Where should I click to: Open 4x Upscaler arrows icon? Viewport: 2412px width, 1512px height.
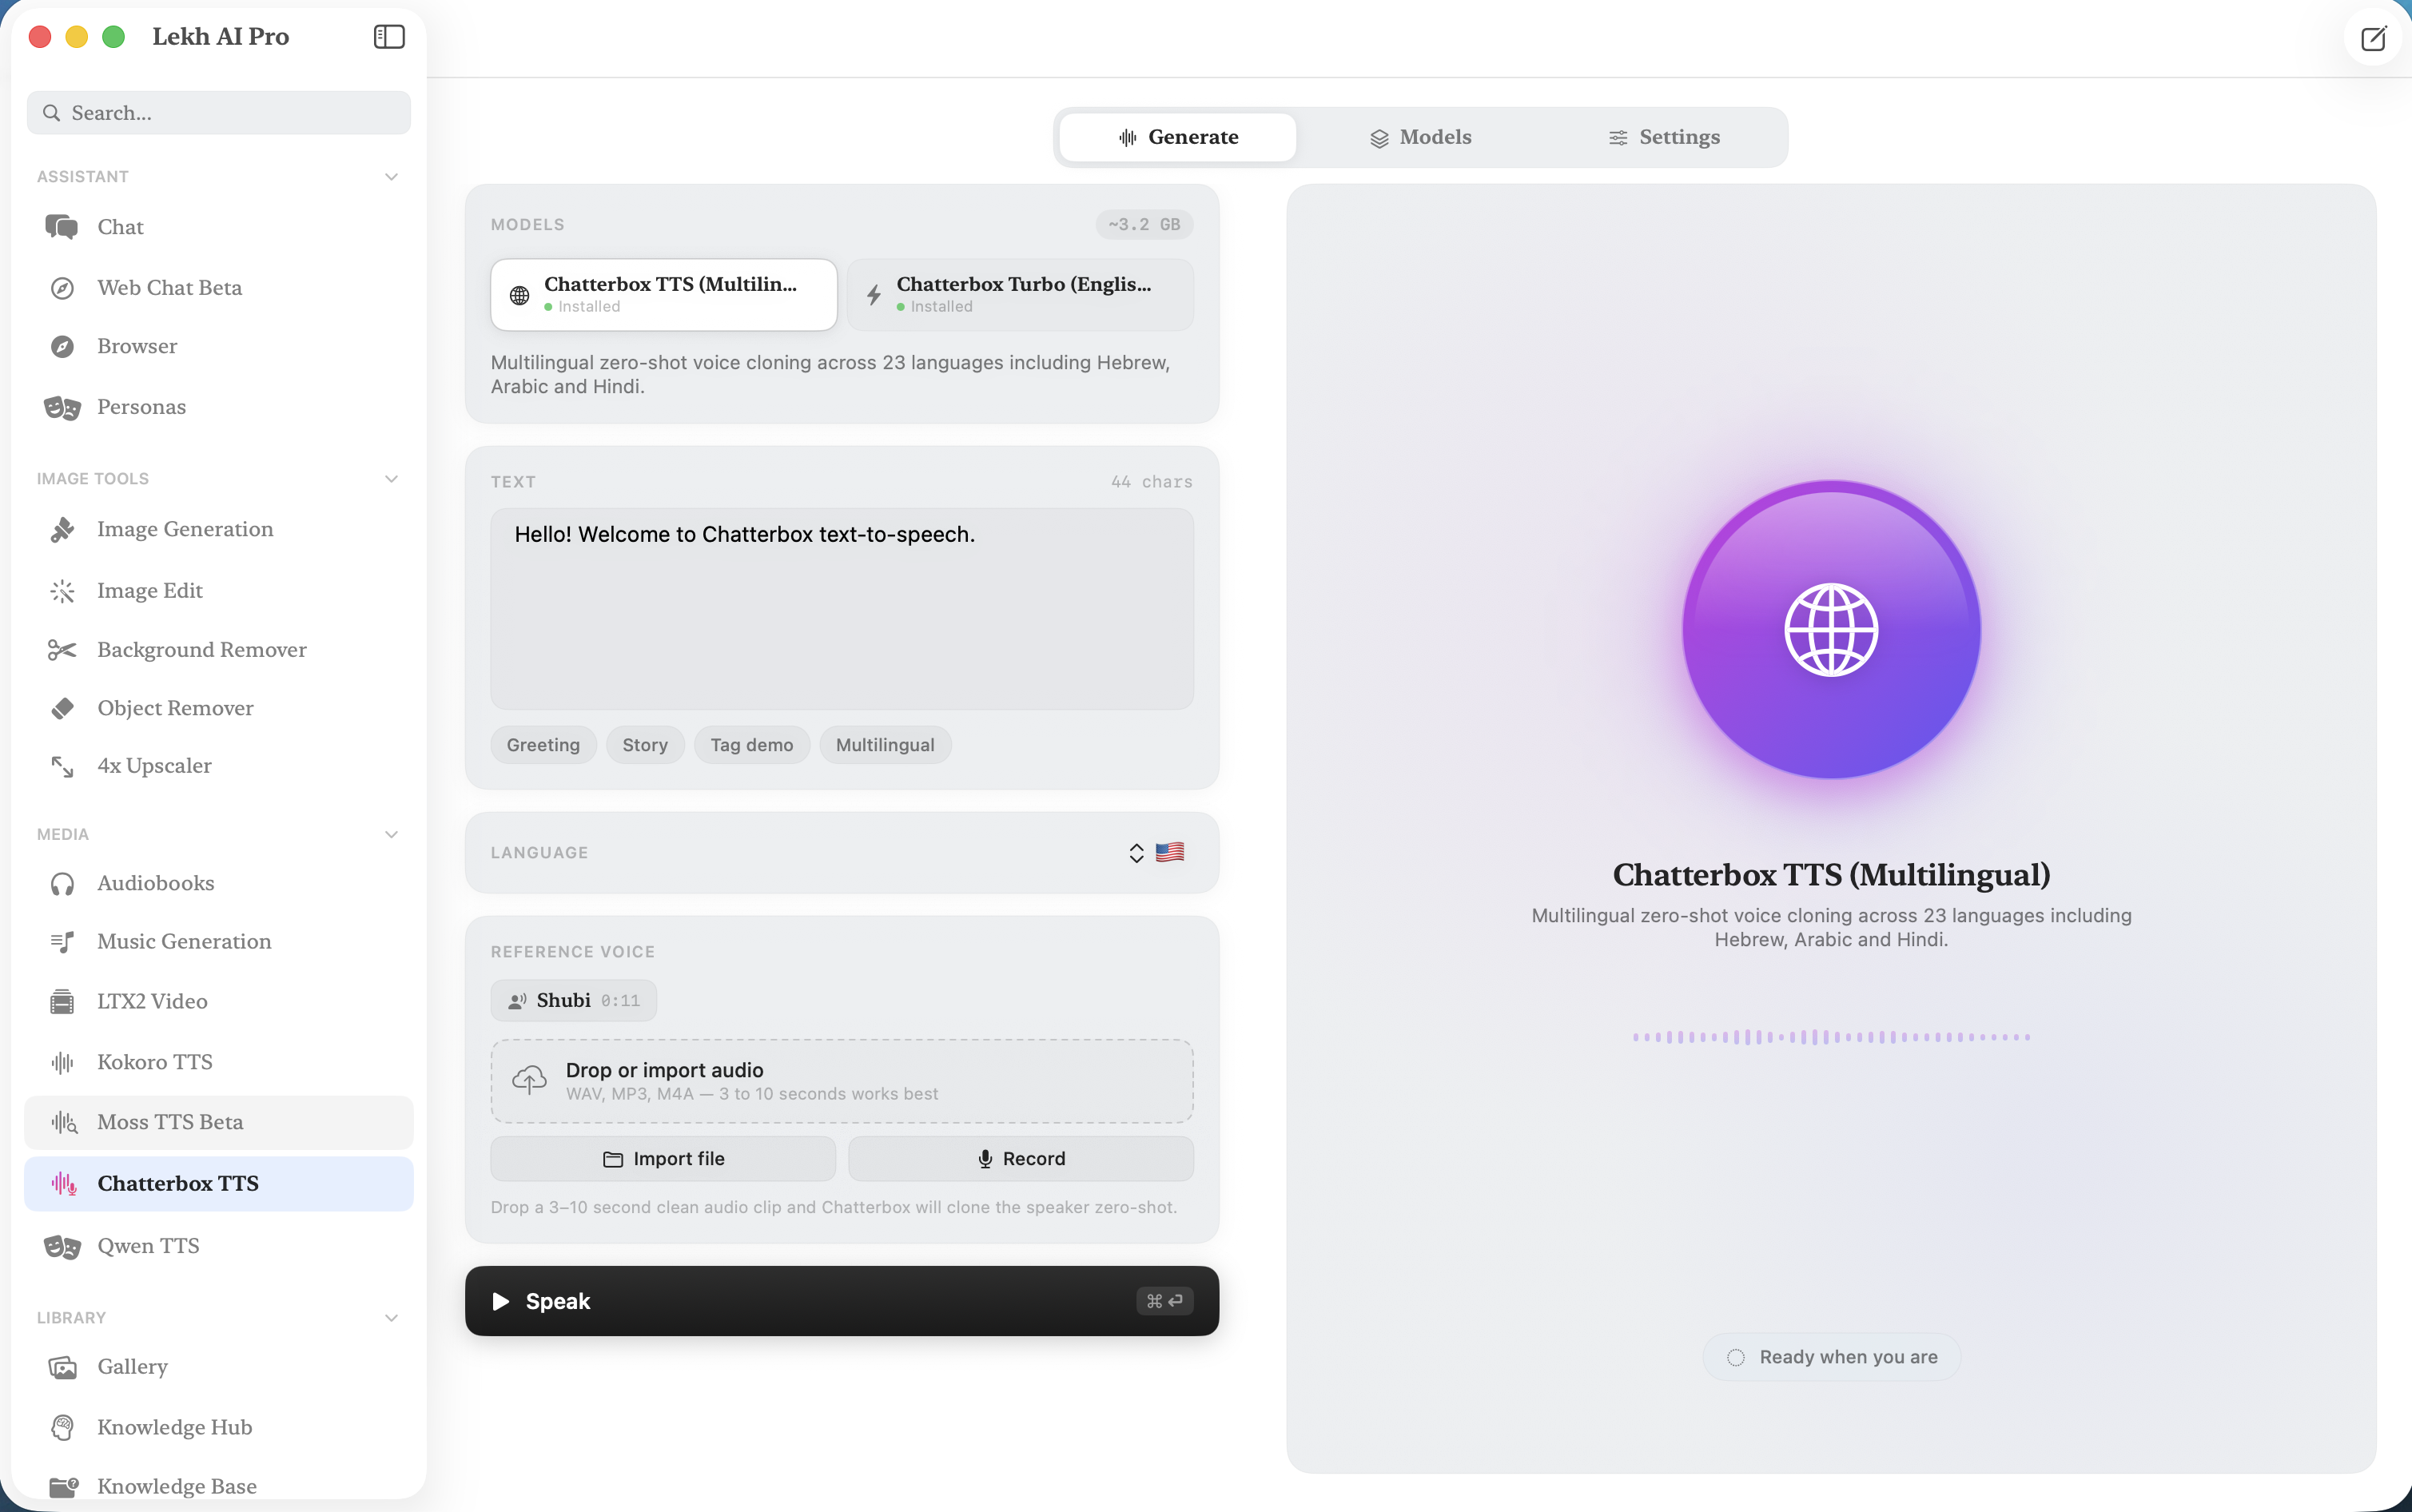[x=62, y=766]
